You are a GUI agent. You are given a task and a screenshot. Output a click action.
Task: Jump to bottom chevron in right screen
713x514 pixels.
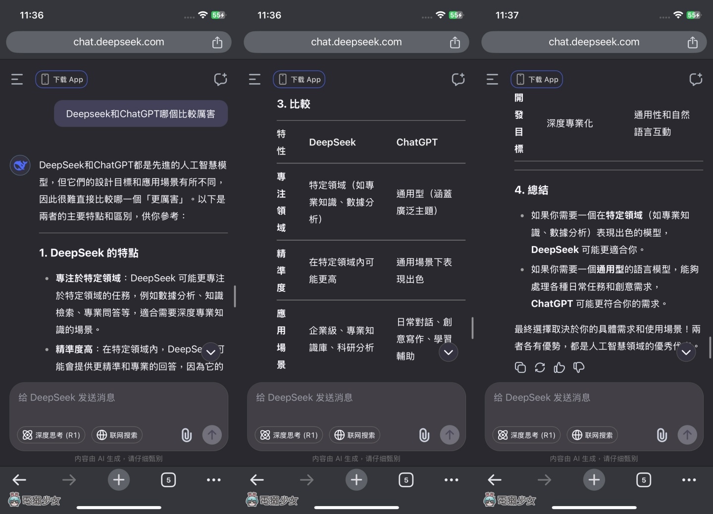pyautogui.click(x=686, y=352)
